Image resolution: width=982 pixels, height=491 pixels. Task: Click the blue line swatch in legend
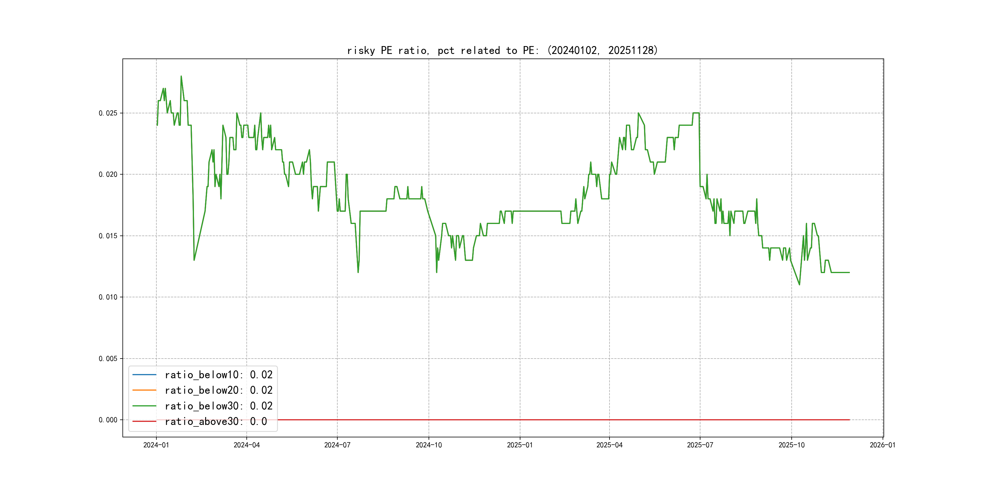coord(144,375)
